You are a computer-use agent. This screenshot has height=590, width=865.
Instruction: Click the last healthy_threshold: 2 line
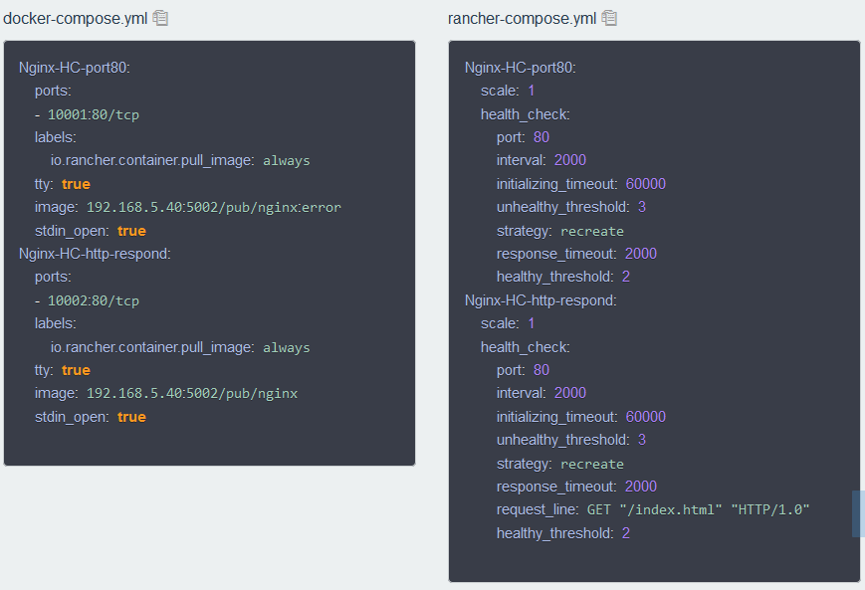tap(563, 533)
